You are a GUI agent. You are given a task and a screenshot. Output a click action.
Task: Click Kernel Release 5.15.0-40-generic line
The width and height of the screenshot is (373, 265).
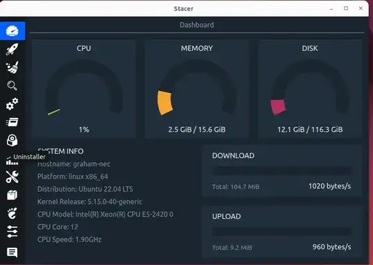[x=90, y=202]
